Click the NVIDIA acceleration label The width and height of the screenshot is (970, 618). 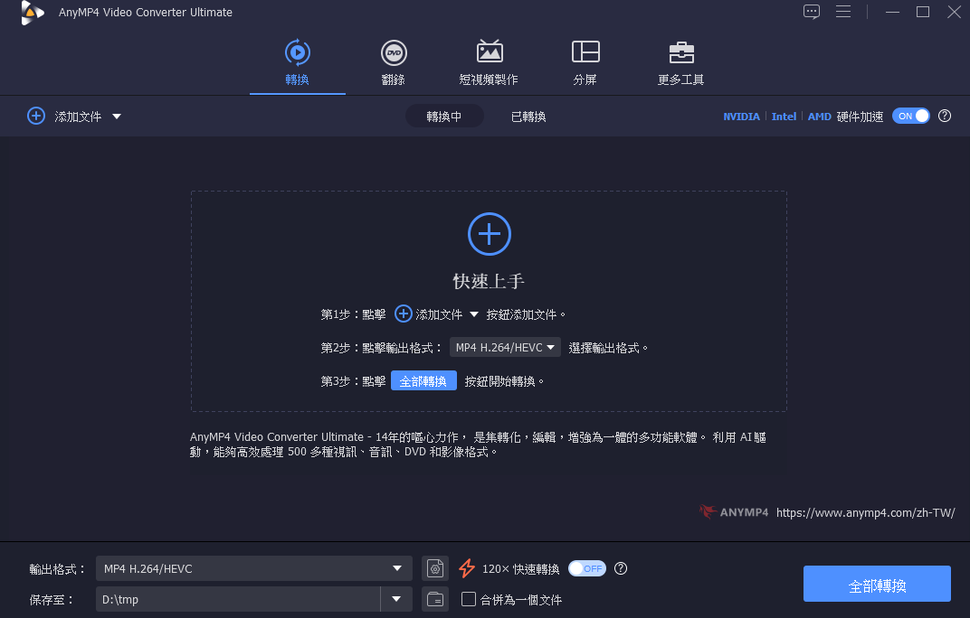[x=741, y=117]
